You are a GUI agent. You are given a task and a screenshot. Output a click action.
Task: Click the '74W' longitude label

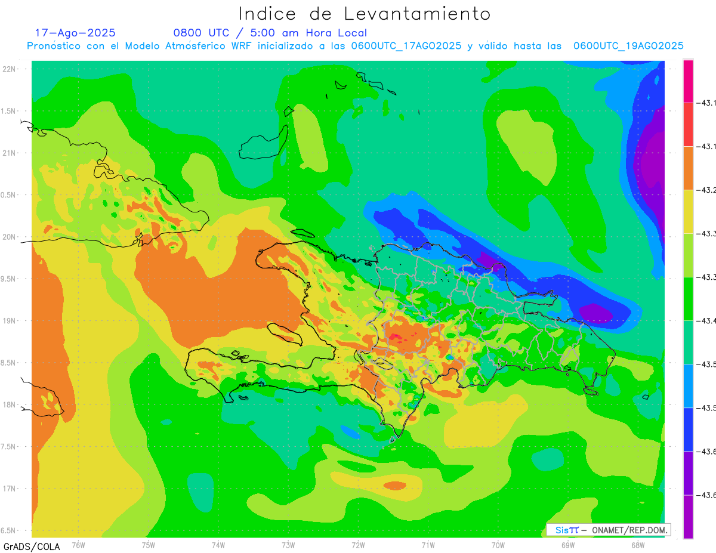218,545
